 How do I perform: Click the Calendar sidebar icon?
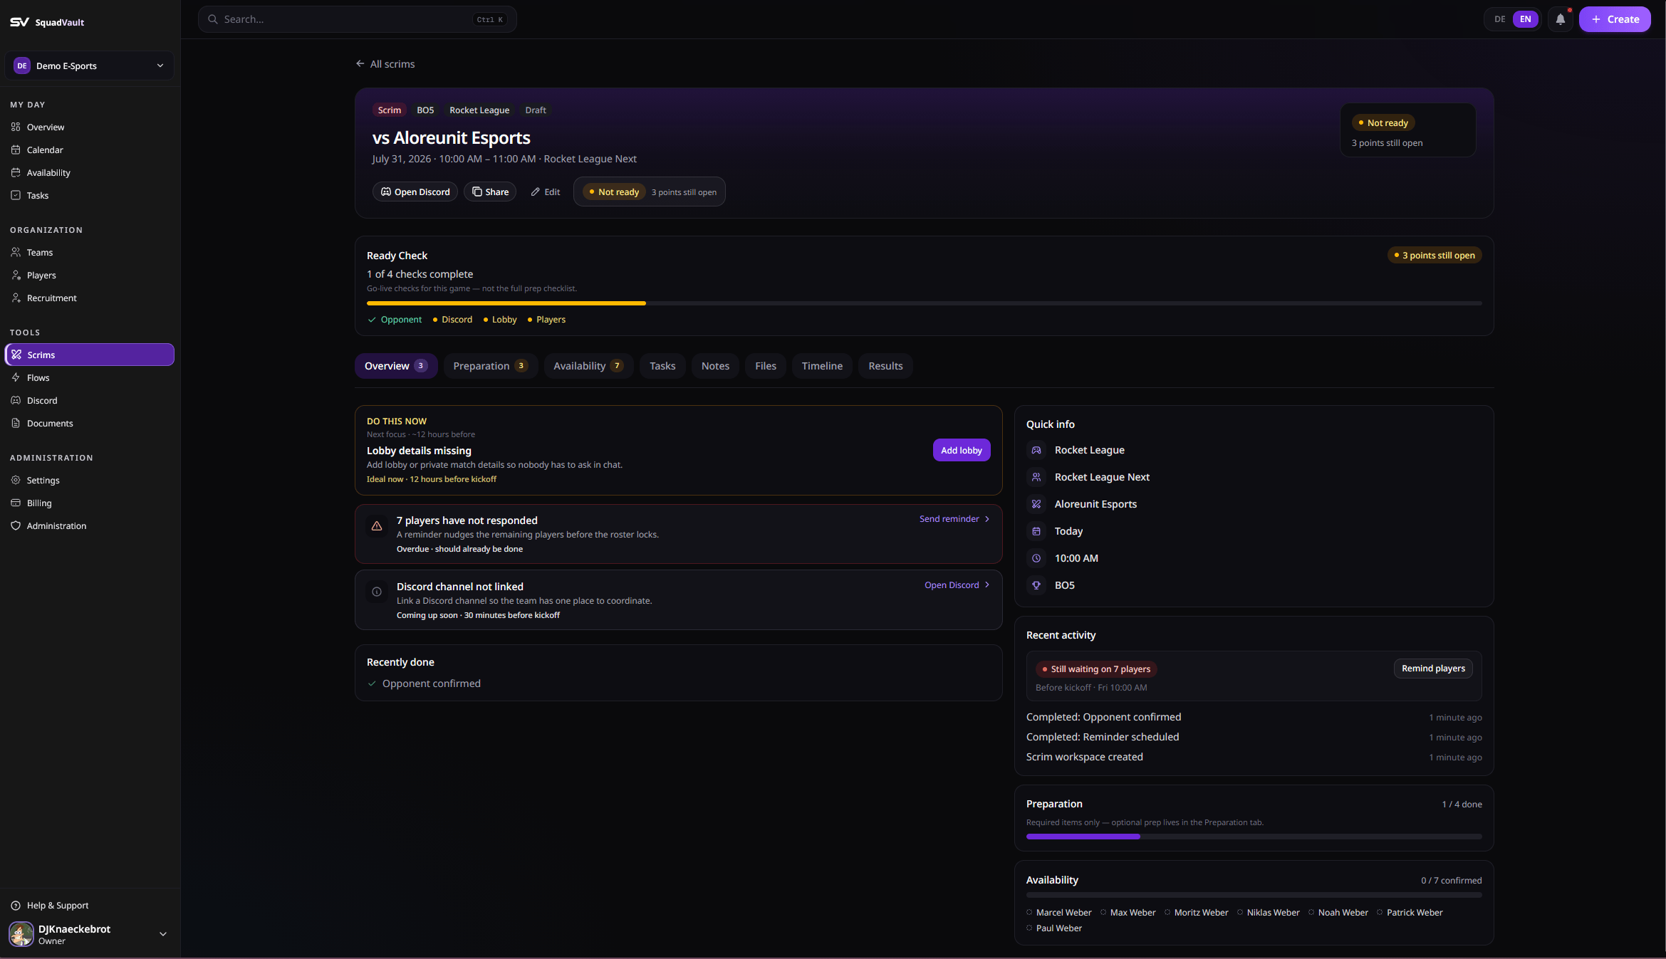(16, 150)
